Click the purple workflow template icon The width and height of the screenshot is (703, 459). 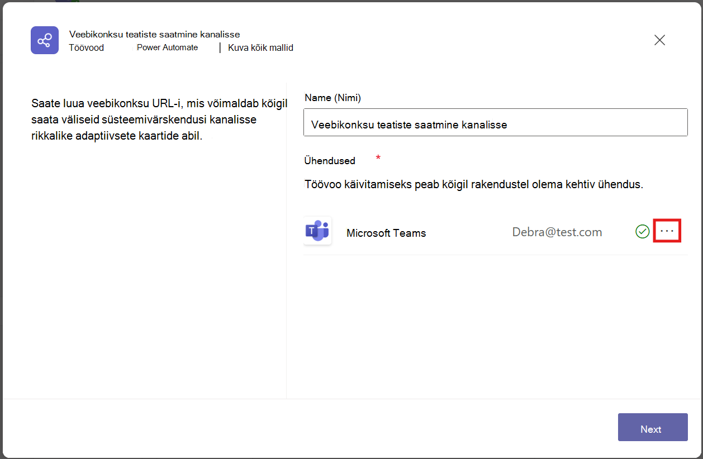click(x=45, y=40)
